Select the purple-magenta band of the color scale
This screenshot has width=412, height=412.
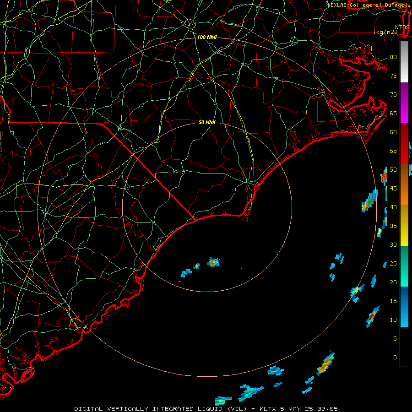[x=404, y=103]
